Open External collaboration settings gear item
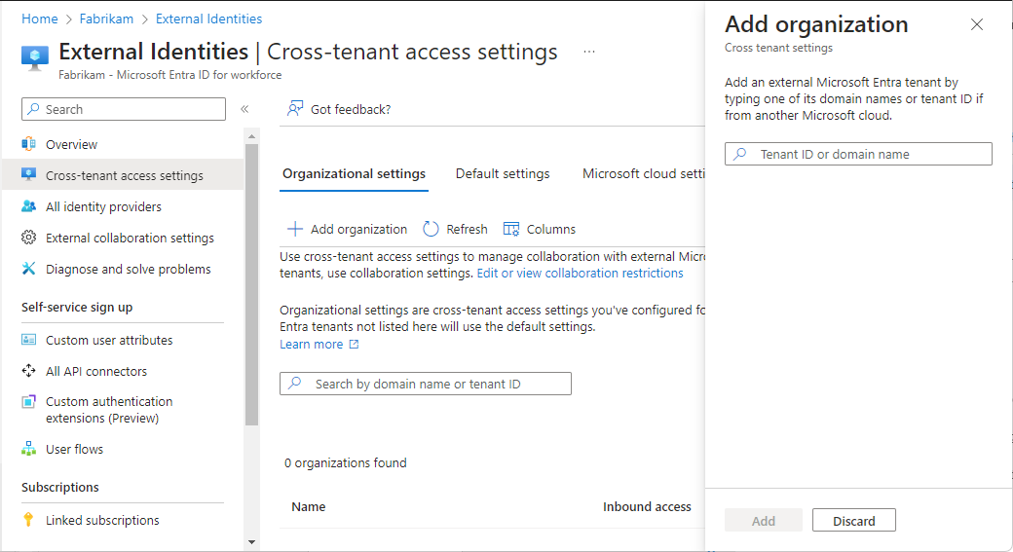 pos(130,238)
